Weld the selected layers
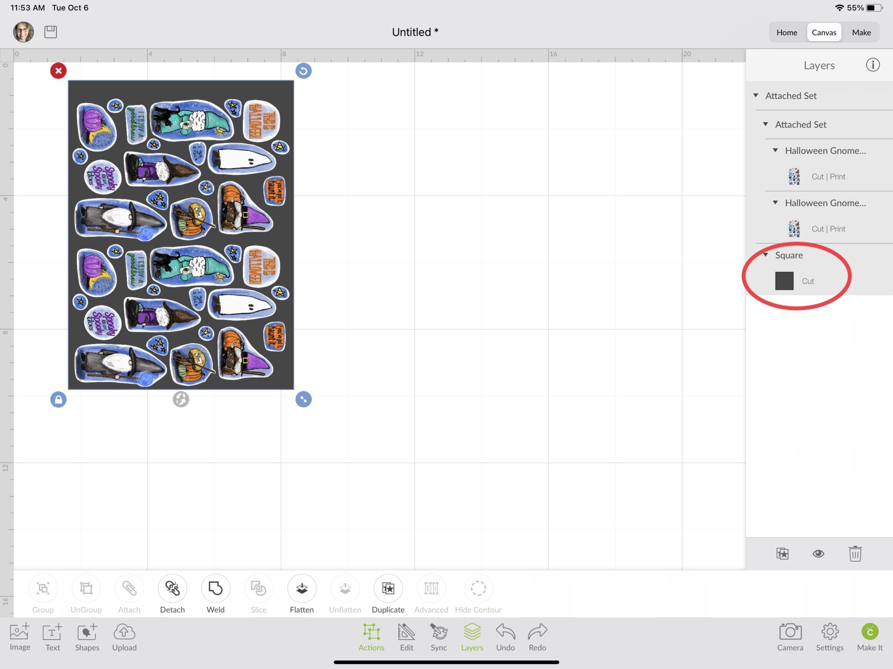893x669 pixels. click(215, 588)
